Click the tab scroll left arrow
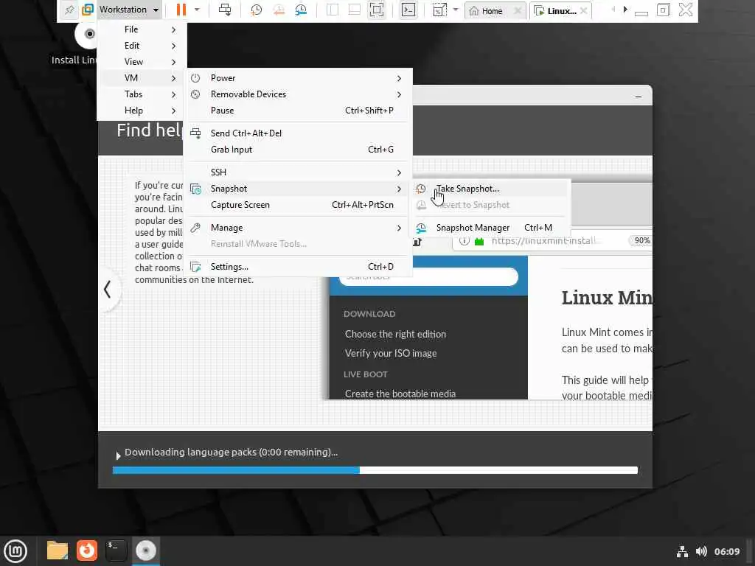 coord(613,10)
